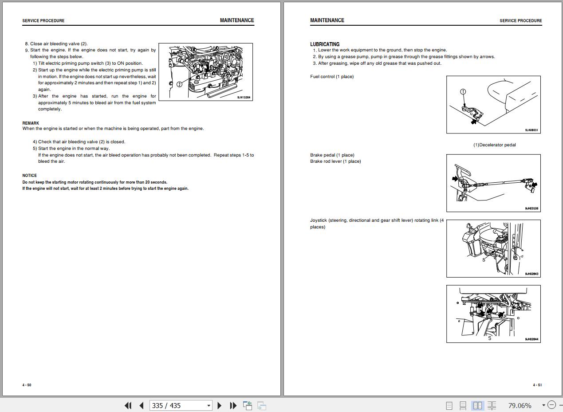This screenshot has height=412, width=563.
Task: Click the 'Brake pedal (1 place)' text
Action: coord(332,155)
